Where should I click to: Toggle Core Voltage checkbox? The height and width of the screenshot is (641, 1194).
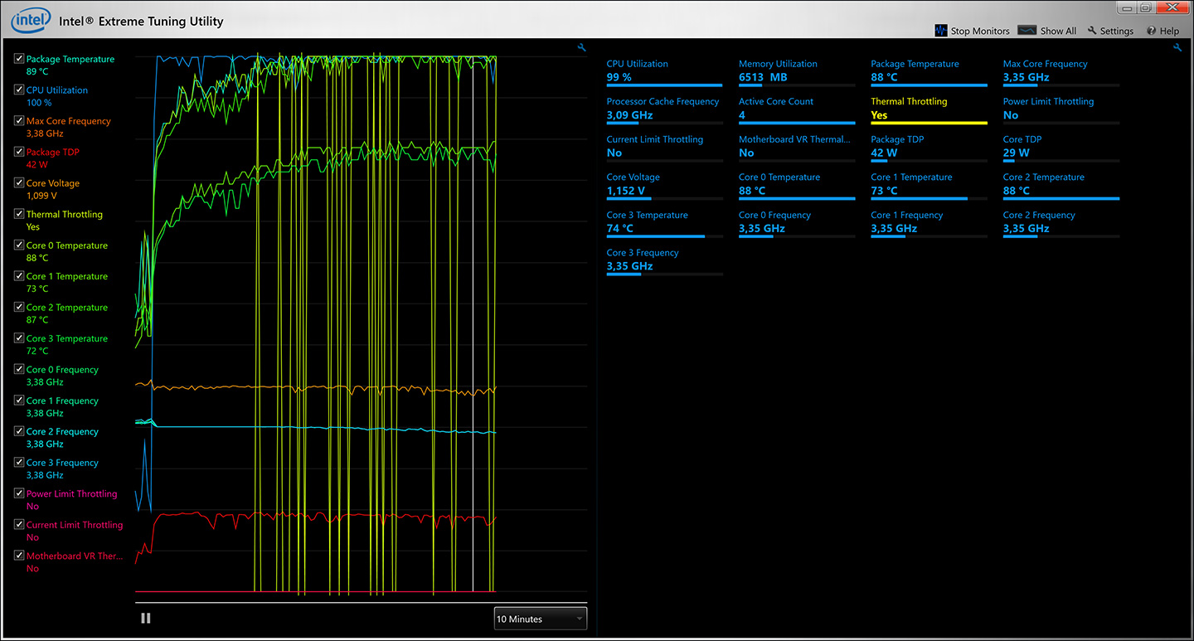[x=19, y=183]
